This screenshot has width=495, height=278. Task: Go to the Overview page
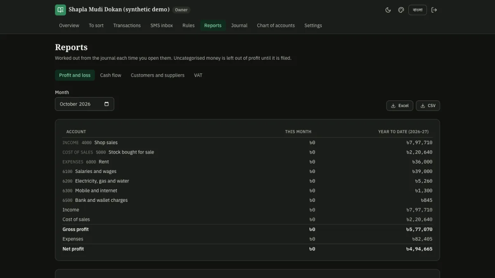tap(69, 26)
